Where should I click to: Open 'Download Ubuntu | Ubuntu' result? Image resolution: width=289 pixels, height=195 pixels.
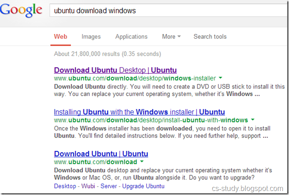pos(101,154)
